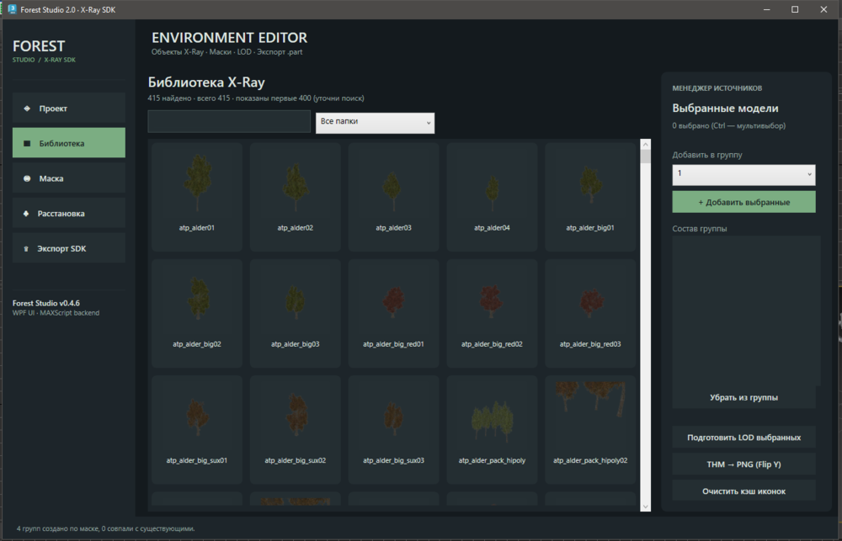Select the atp_alder_big02 model card
The image size is (842, 541).
197,313
